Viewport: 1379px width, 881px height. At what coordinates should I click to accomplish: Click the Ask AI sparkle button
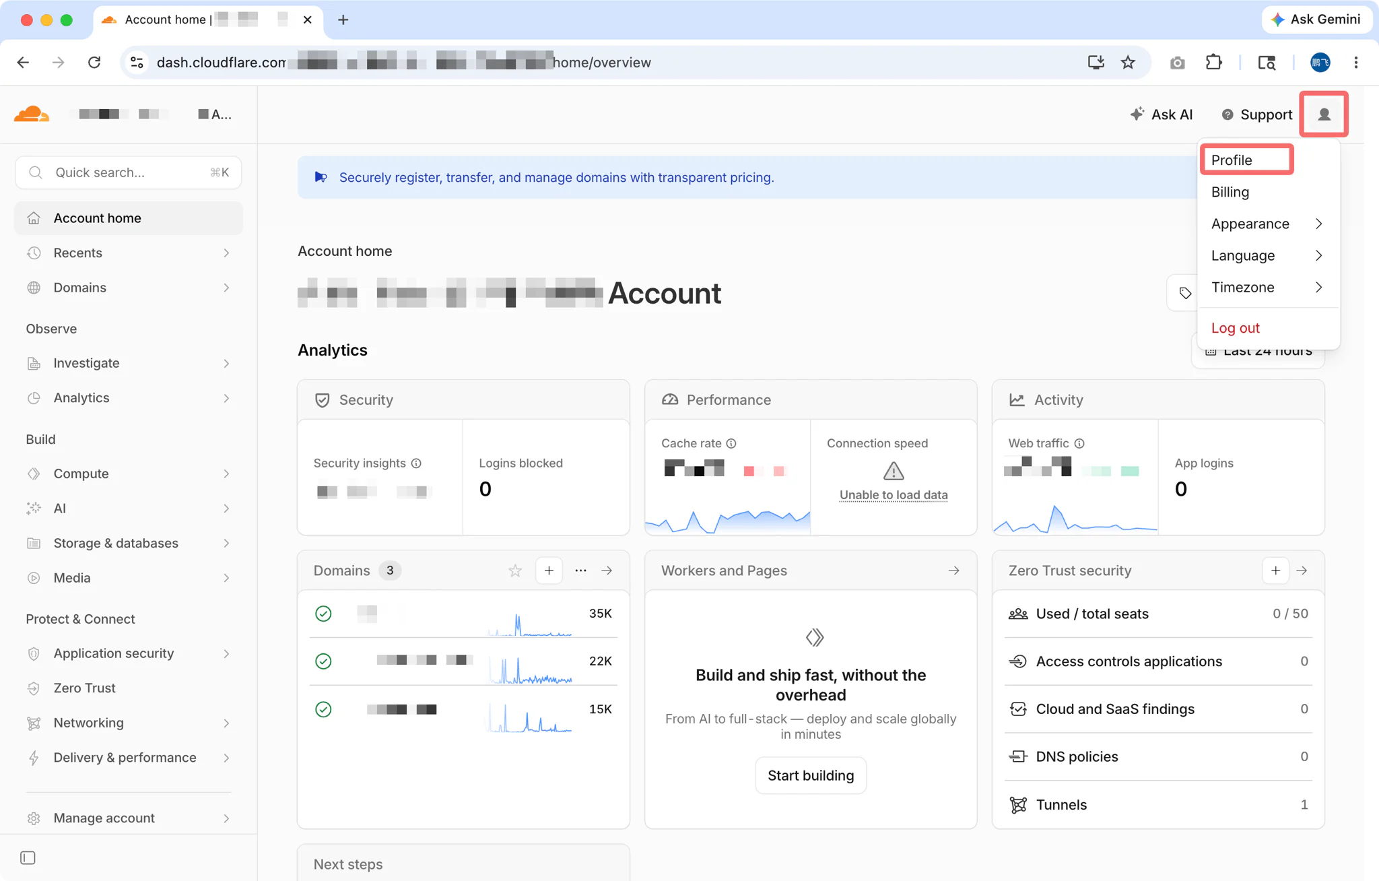[x=1162, y=115]
